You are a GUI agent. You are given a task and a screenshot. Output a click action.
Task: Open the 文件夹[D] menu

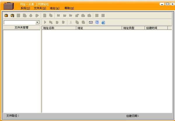40,8
